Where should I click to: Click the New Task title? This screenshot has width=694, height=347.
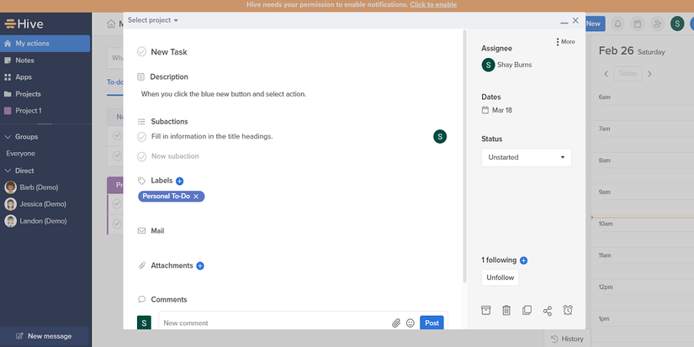[x=169, y=52]
